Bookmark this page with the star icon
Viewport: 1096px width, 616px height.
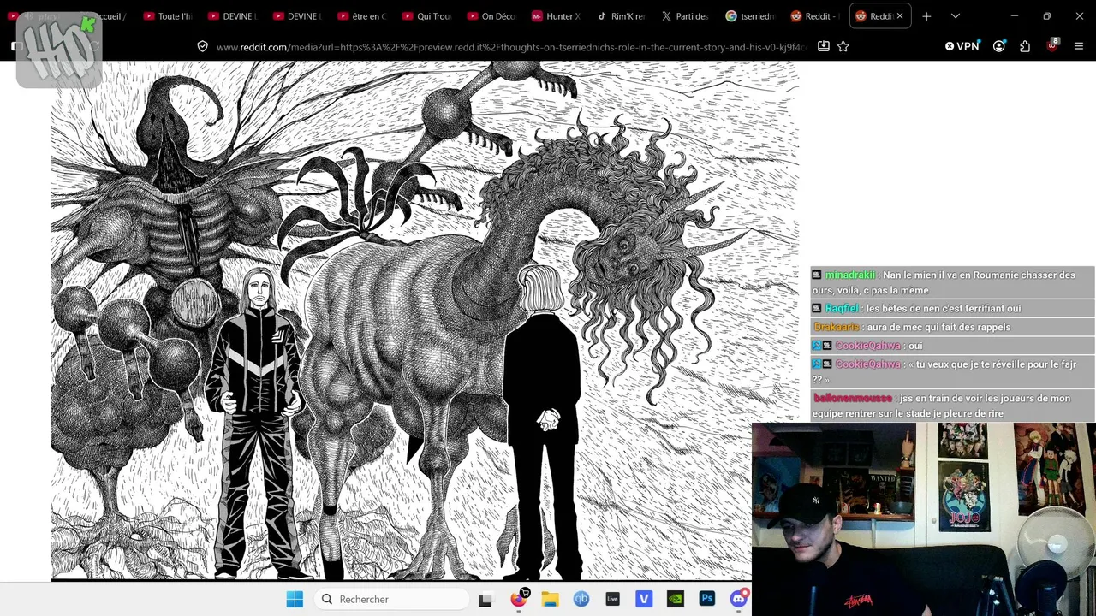(843, 46)
